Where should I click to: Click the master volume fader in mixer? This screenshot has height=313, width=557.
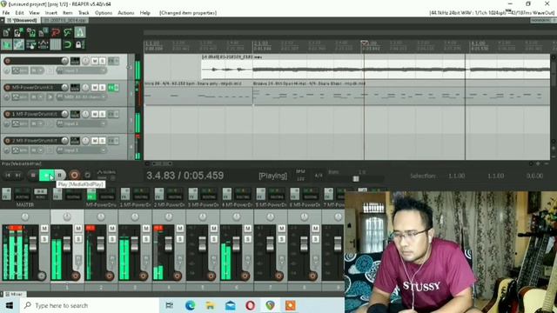[x=33, y=244]
